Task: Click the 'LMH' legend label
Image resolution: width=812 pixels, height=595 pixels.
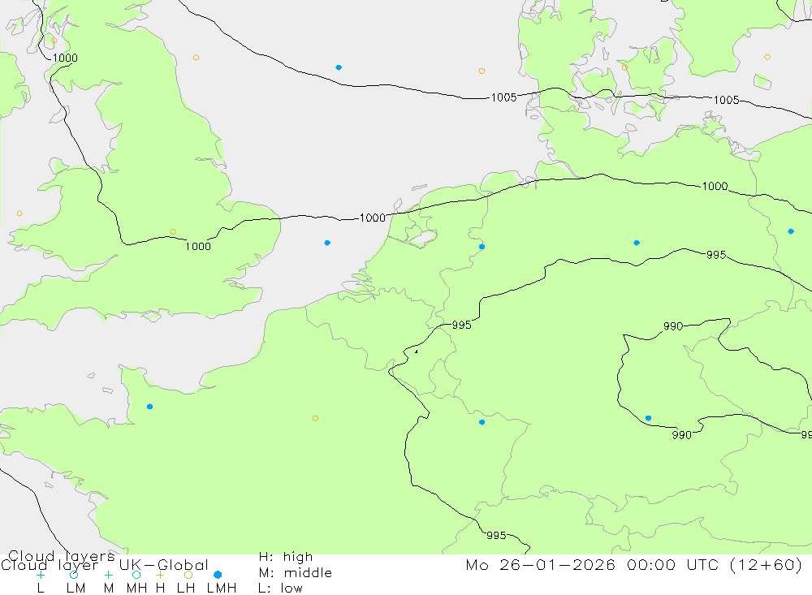Action: [x=222, y=589]
